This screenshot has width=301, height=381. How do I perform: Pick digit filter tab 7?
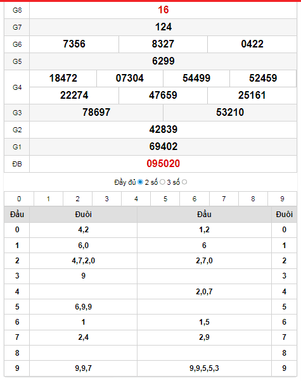[x=224, y=199]
